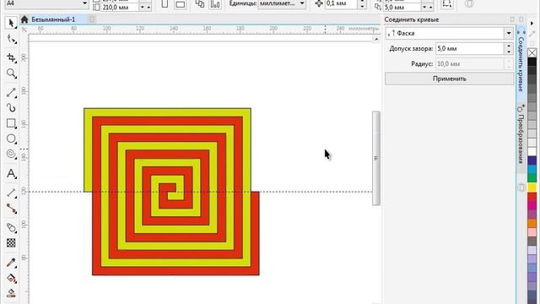Pick the yellow swatch in the palette
The height and width of the screenshot is (304, 540).
(x=532, y=187)
